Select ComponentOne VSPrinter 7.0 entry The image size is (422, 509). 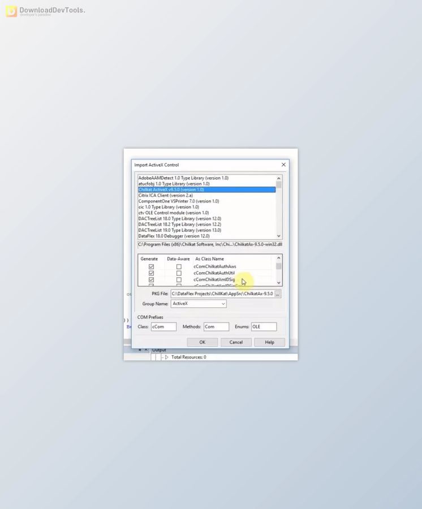pyautogui.click(x=207, y=201)
